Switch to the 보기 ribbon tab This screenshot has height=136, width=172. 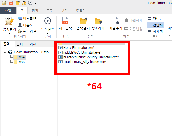tap(64, 11)
